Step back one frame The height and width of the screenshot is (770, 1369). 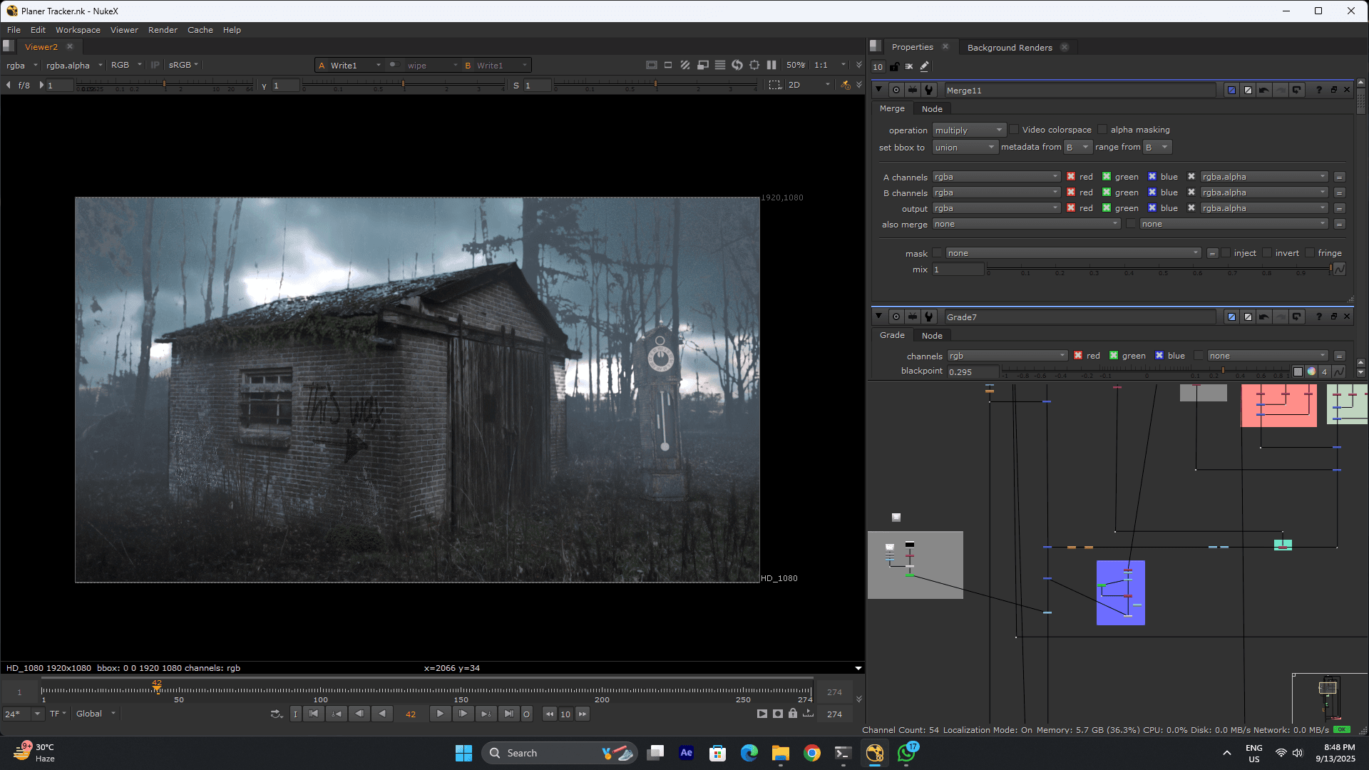[359, 714]
